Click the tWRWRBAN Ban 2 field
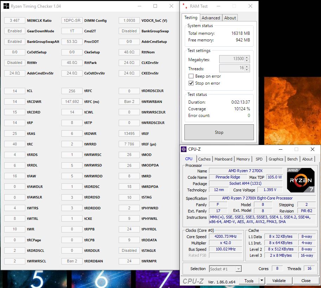The image size is (321, 288). (x=129, y=102)
